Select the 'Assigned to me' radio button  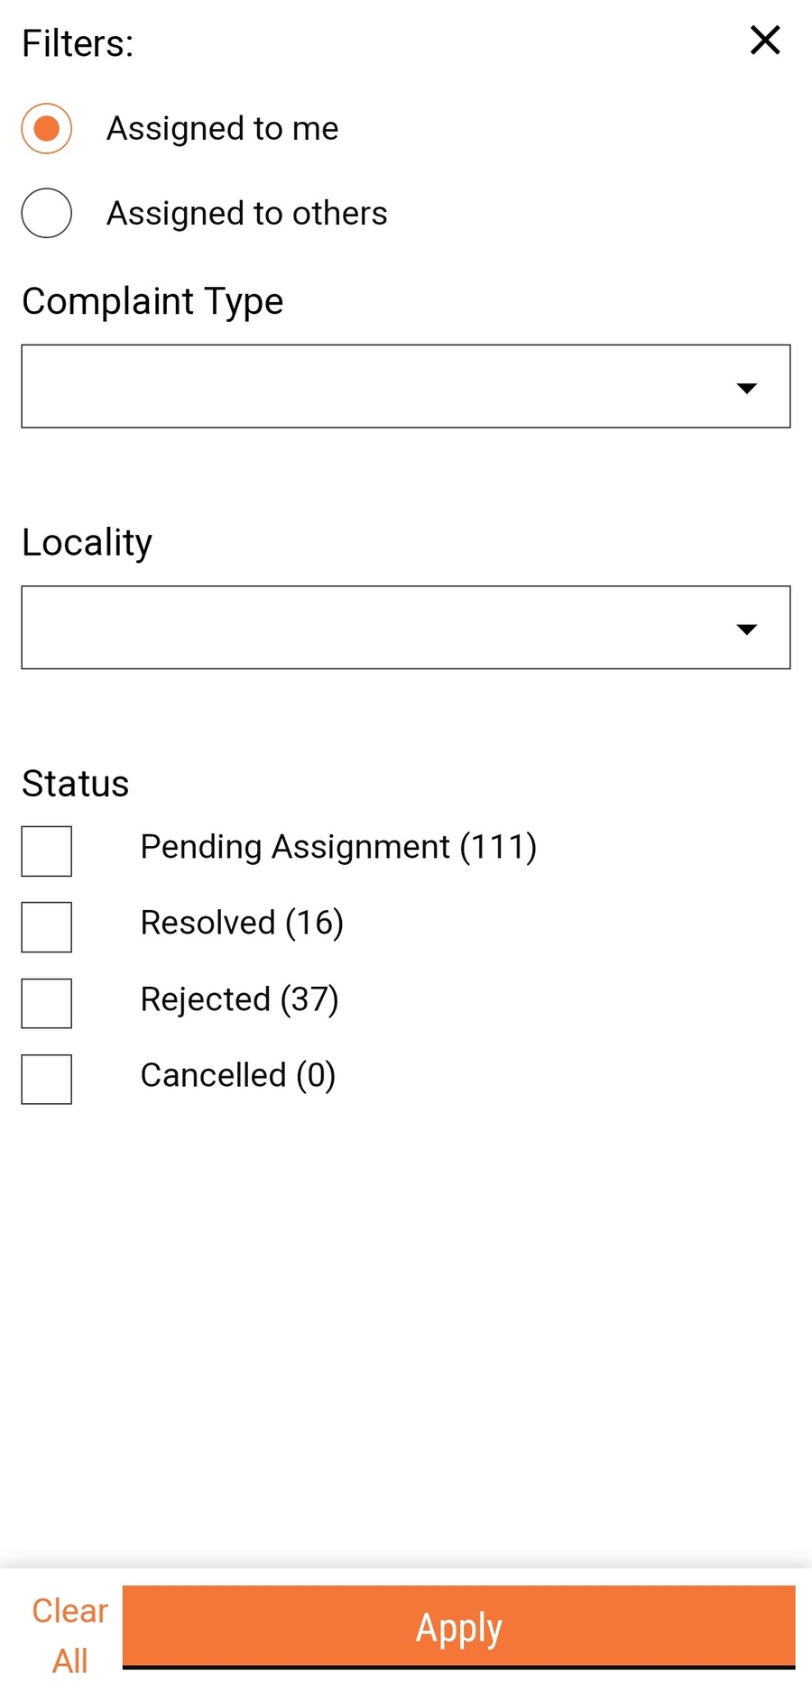coord(47,128)
